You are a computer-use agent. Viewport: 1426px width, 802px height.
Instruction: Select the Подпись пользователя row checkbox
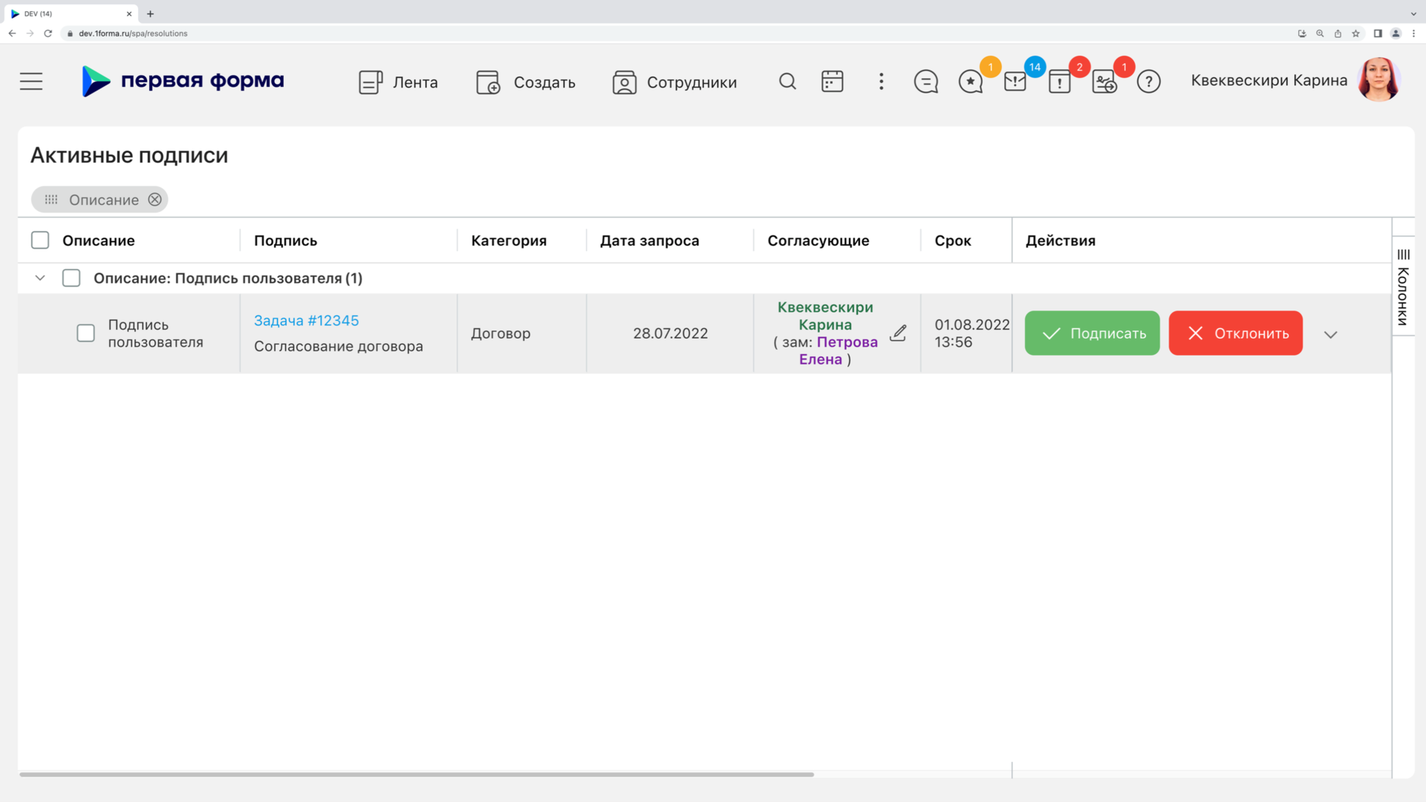tap(86, 333)
